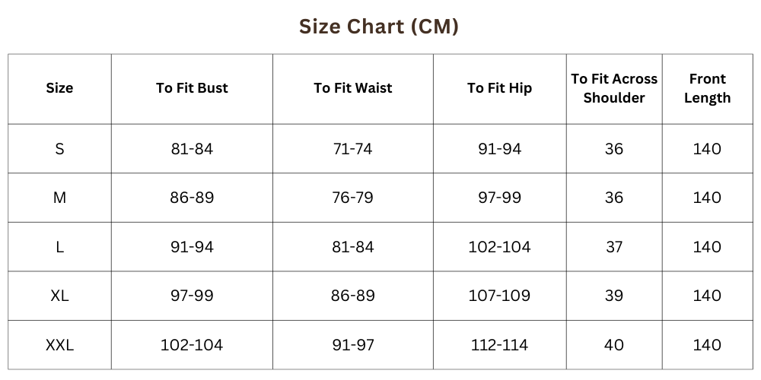Select the Front Length column header
Image resolution: width=761 pixels, height=380 pixels.
707,88
